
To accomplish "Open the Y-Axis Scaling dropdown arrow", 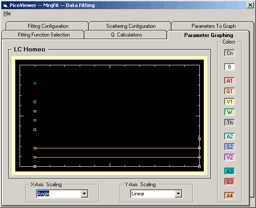I will (x=179, y=194).
